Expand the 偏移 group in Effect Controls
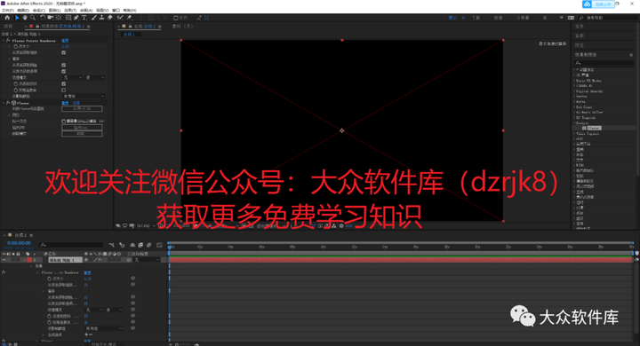Viewport: 640px width, 346px height. tap(10, 59)
